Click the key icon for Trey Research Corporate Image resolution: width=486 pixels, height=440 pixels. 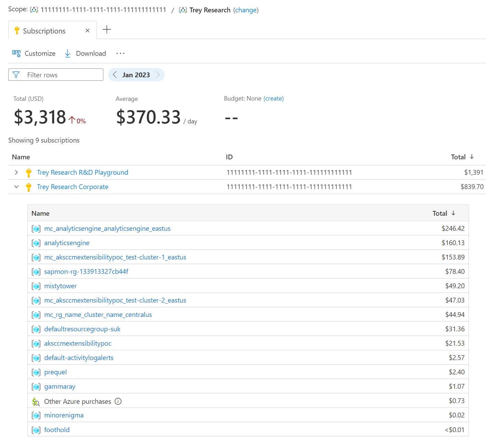(x=29, y=187)
